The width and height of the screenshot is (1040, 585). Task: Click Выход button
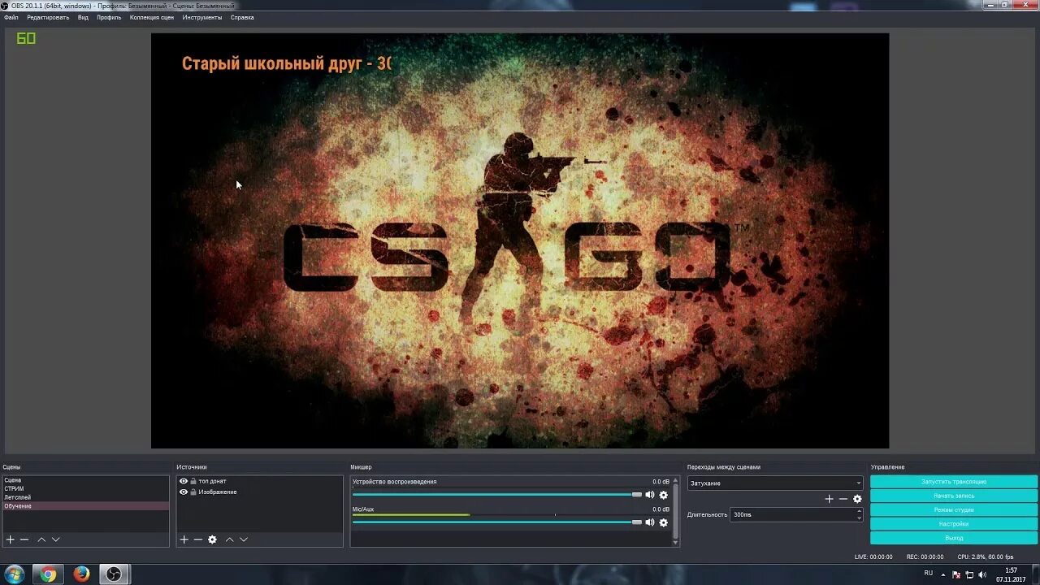pyautogui.click(x=954, y=538)
